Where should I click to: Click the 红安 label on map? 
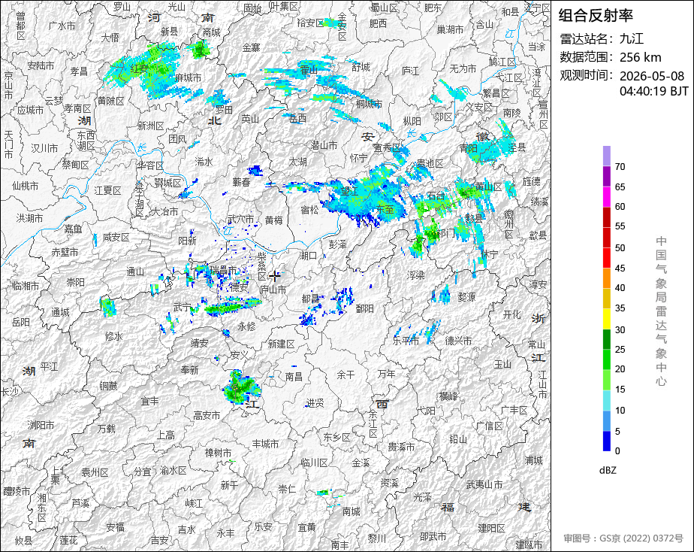(x=140, y=68)
